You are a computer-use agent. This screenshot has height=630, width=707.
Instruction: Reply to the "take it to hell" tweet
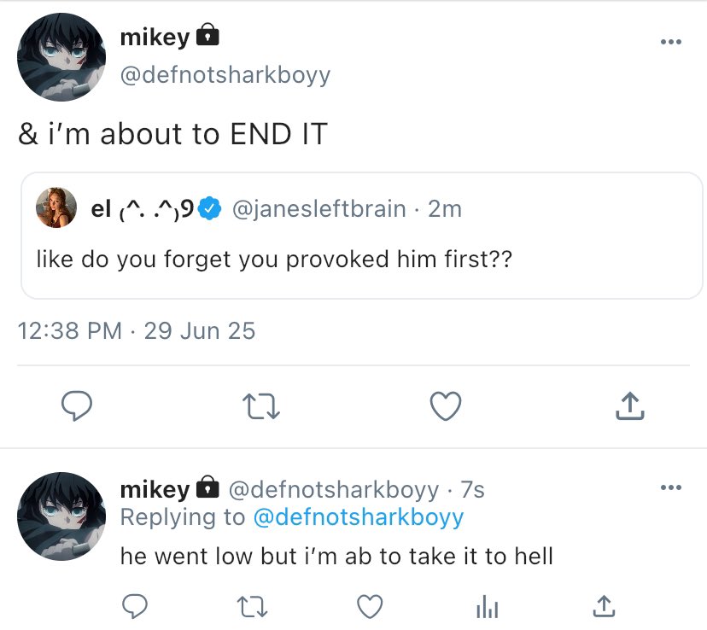pos(135,606)
